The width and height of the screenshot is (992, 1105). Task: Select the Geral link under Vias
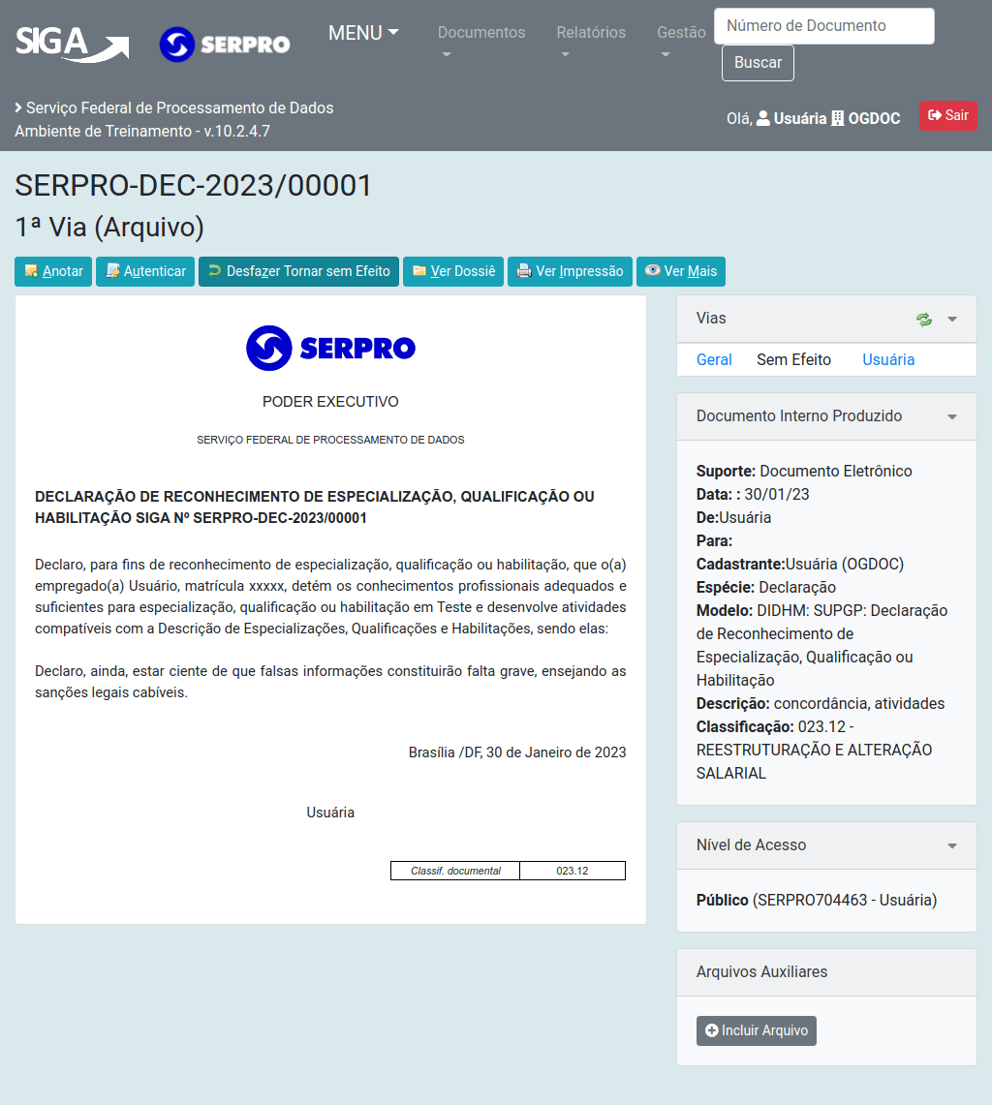coord(714,359)
